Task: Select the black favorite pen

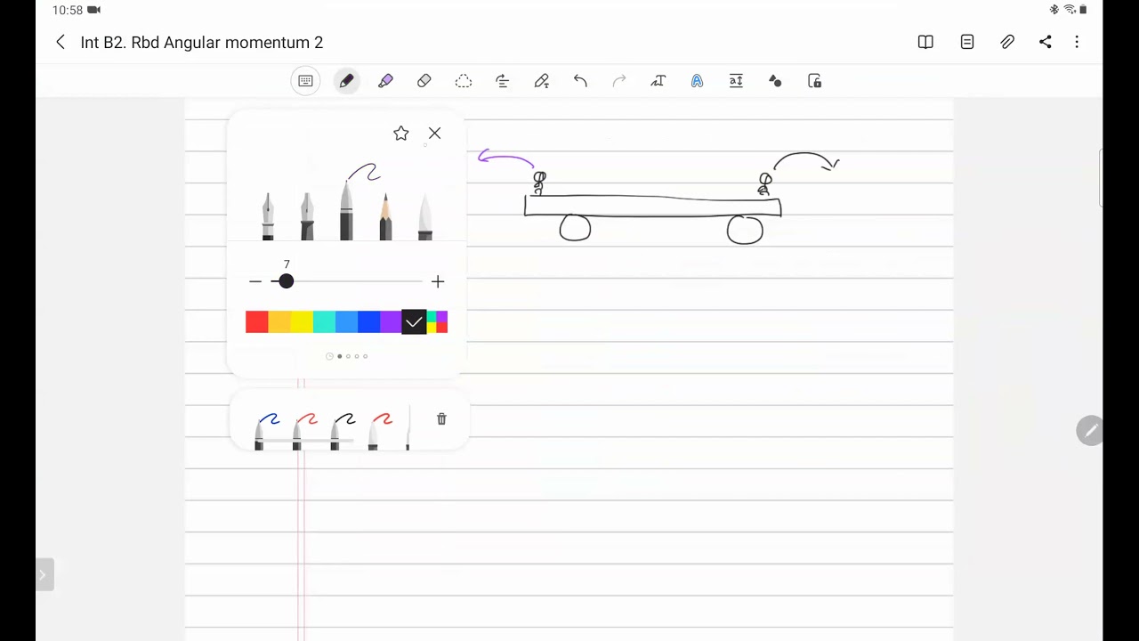Action: 342,430
